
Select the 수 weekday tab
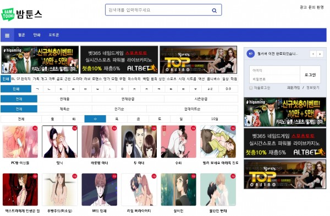click(x=95, y=119)
